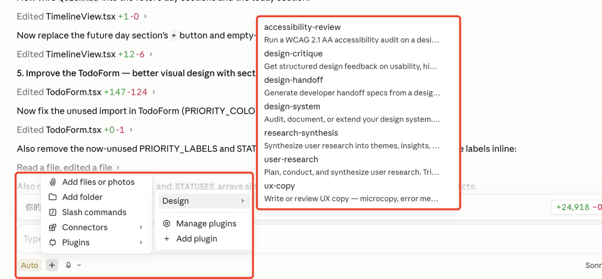The image size is (602, 279).
Task: Select the design-critique skill
Action: click(x=352, y=60)
